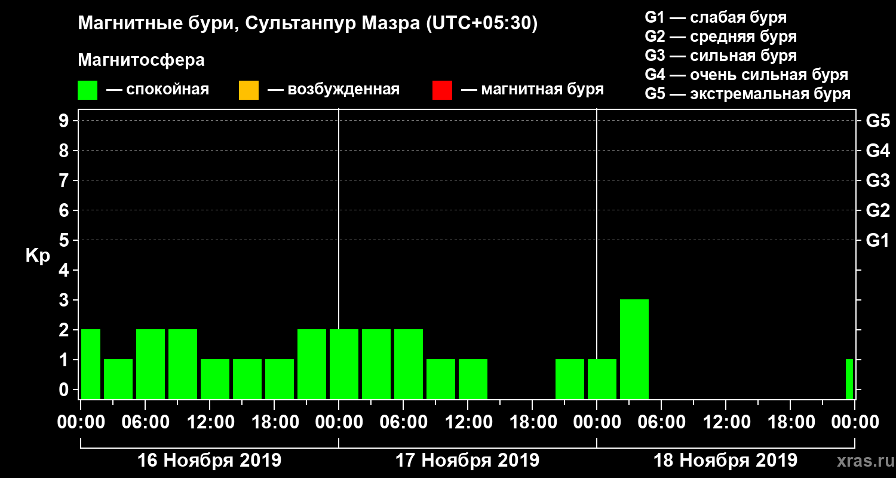The height and width of the screenshot is (478, 896).
Task: Click the right-axis 'G1' storm level label
Action: (877, 241)
